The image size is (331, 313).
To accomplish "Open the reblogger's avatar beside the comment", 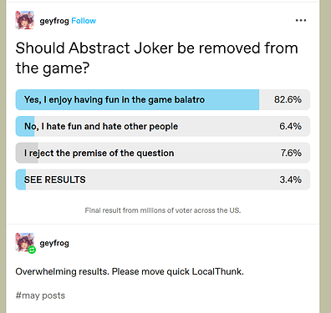I will [25, 242].
